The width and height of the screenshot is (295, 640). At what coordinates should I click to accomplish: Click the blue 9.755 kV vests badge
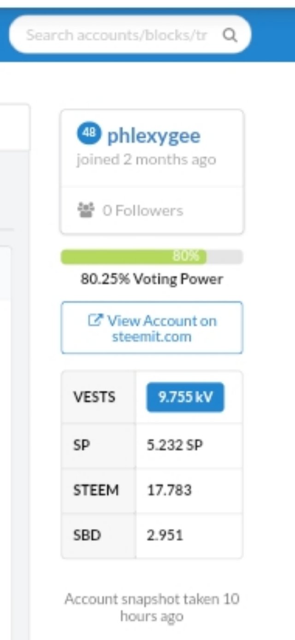(185, 397)
